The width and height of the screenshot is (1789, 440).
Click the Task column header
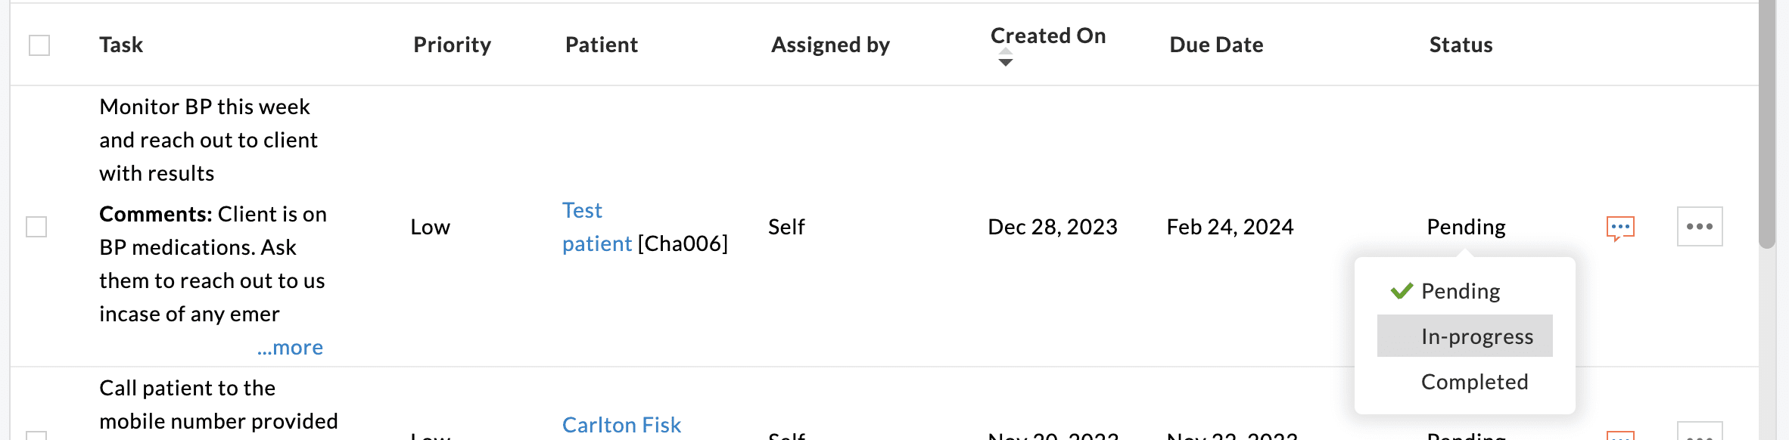tap(120, 45)
